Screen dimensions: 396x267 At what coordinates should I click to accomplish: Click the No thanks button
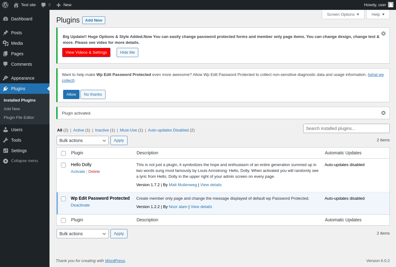pyautogui.click(x=93, y=94)
